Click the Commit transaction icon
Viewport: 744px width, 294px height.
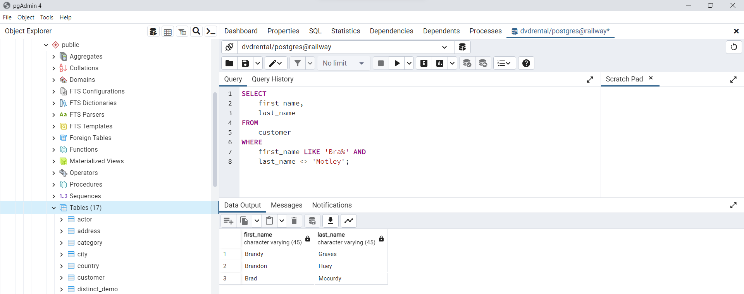[467, 63]
